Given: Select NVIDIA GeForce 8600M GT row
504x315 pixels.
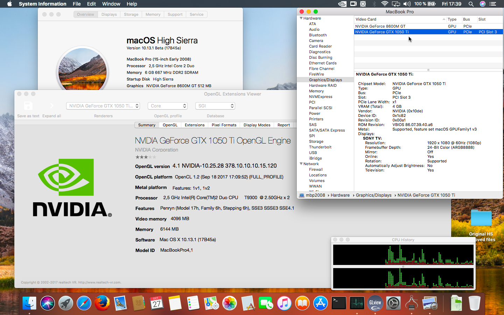Looking at the screenshot, I should point(428,26).
